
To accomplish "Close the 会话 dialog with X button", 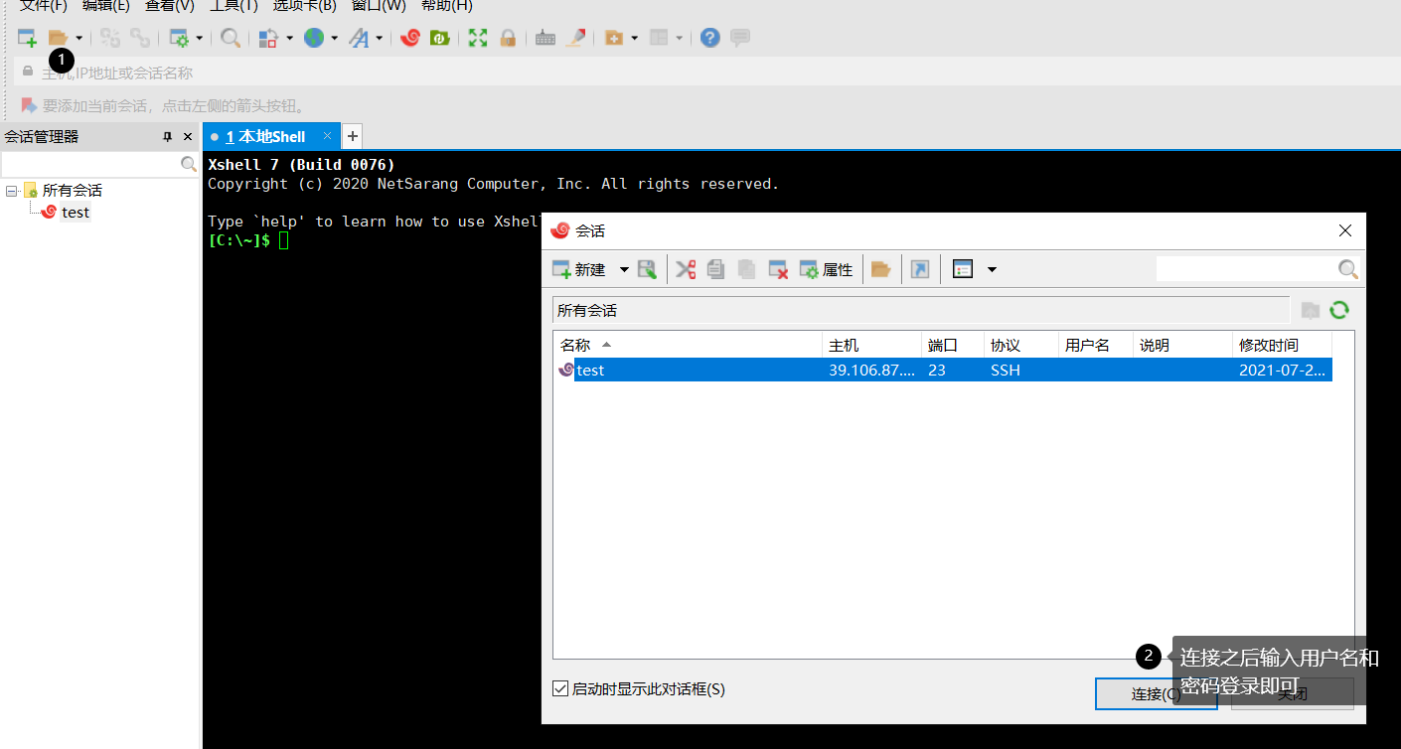I will pyautogui.click(x=1345, y=230).
